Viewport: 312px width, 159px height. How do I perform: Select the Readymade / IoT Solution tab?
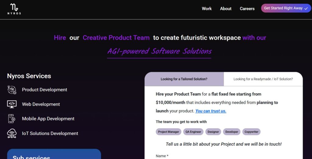[263, 79]
